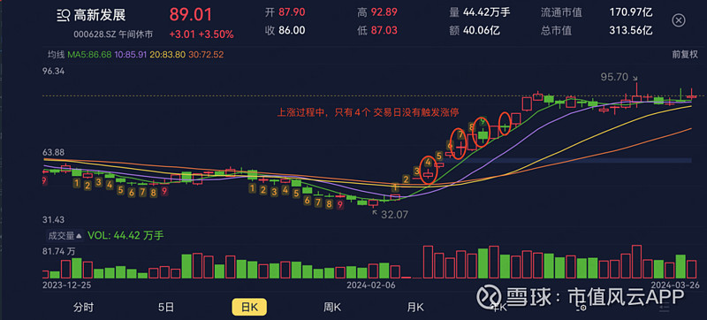The image size is (707, 320).
Task: Open the stock search icon beside 高新发展
Action: (x=63, y=16)
